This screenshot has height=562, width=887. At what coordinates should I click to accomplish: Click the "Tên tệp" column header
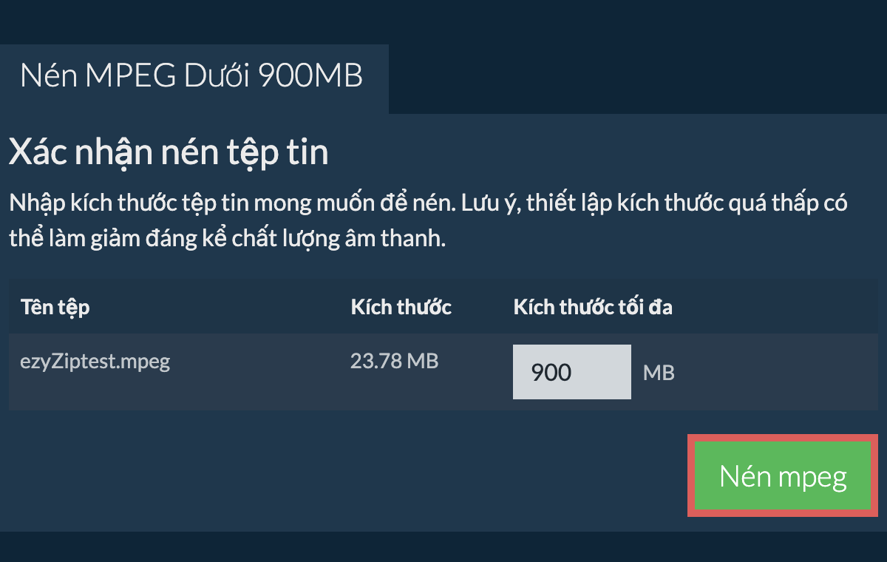[x=55, y=306]
